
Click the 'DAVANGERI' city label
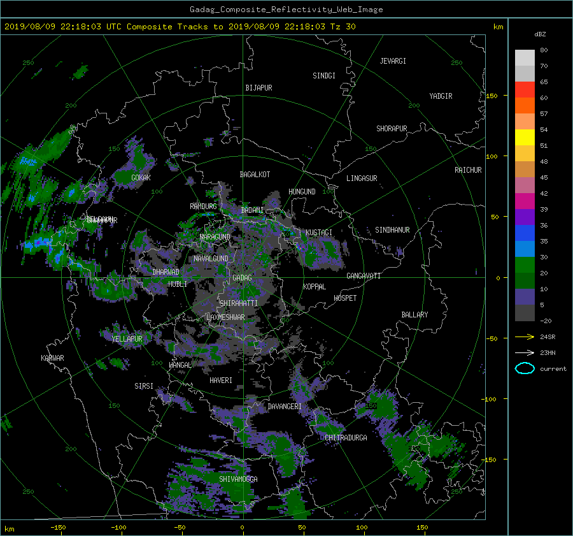(x=285, y=407)
